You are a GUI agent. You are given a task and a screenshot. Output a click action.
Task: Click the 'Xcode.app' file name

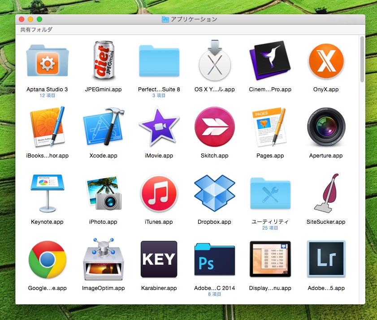[104, 156]
